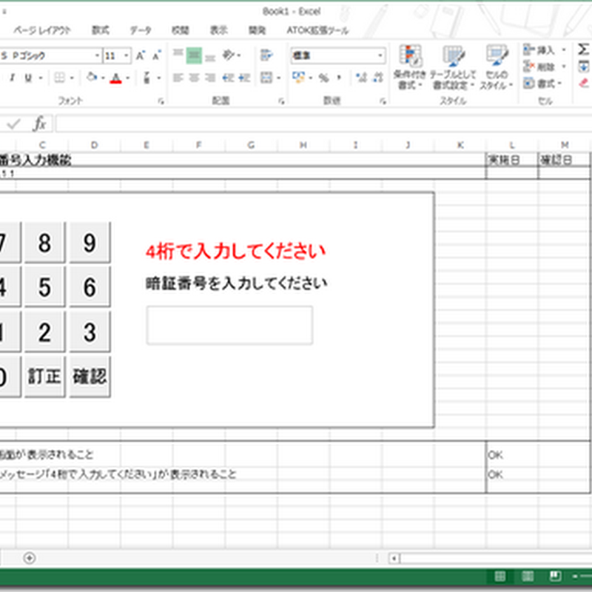This screenshot has height=592, width=592.
Task: Open the ページレイアウト ribbon tab
Action: click(x=42, y=30)
